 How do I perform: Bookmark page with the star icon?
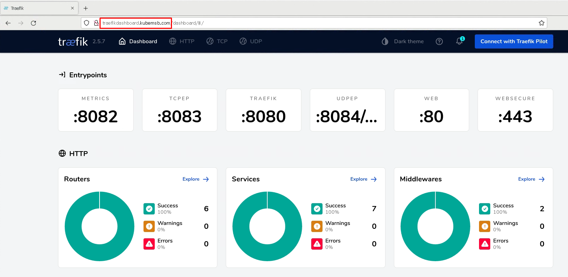click(x=541, y=23)
